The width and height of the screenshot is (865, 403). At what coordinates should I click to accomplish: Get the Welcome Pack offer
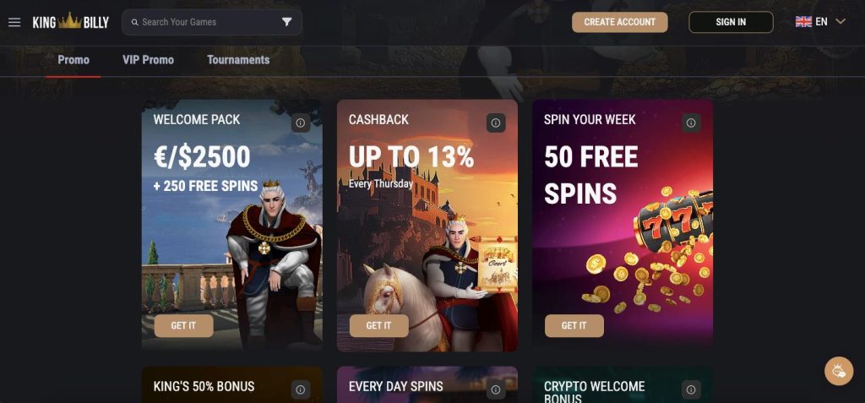[183, 326]
